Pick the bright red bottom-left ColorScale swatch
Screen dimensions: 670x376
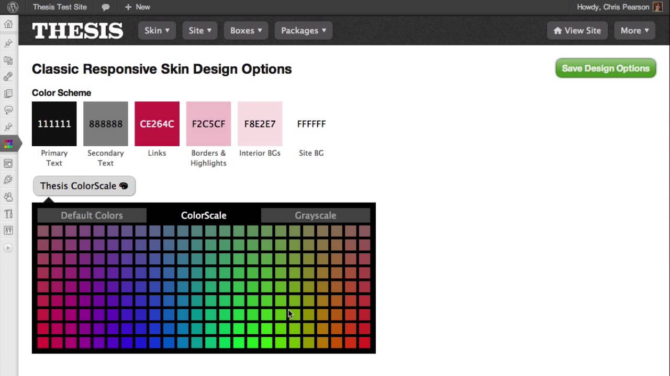click(x=43, y=343)
